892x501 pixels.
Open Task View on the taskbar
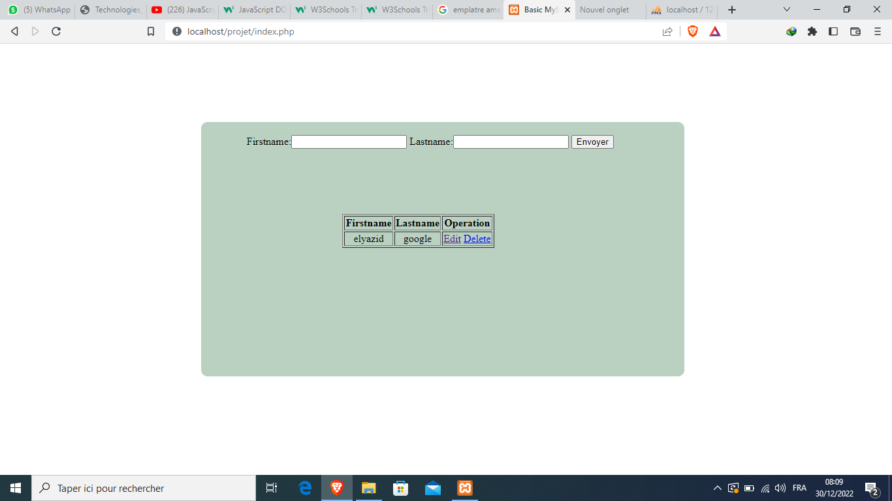272,488
